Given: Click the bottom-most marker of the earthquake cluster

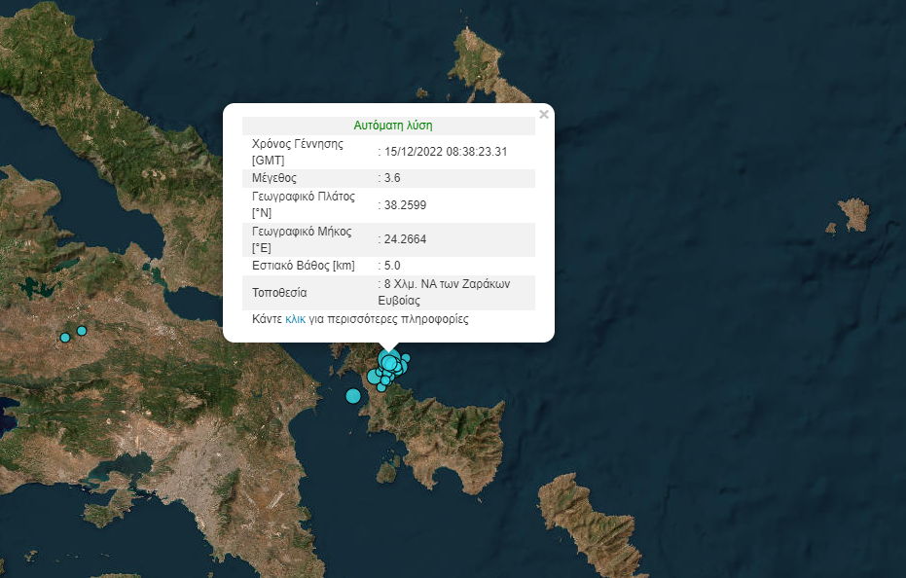Looking at the screenshot, I should click(381, 387).
